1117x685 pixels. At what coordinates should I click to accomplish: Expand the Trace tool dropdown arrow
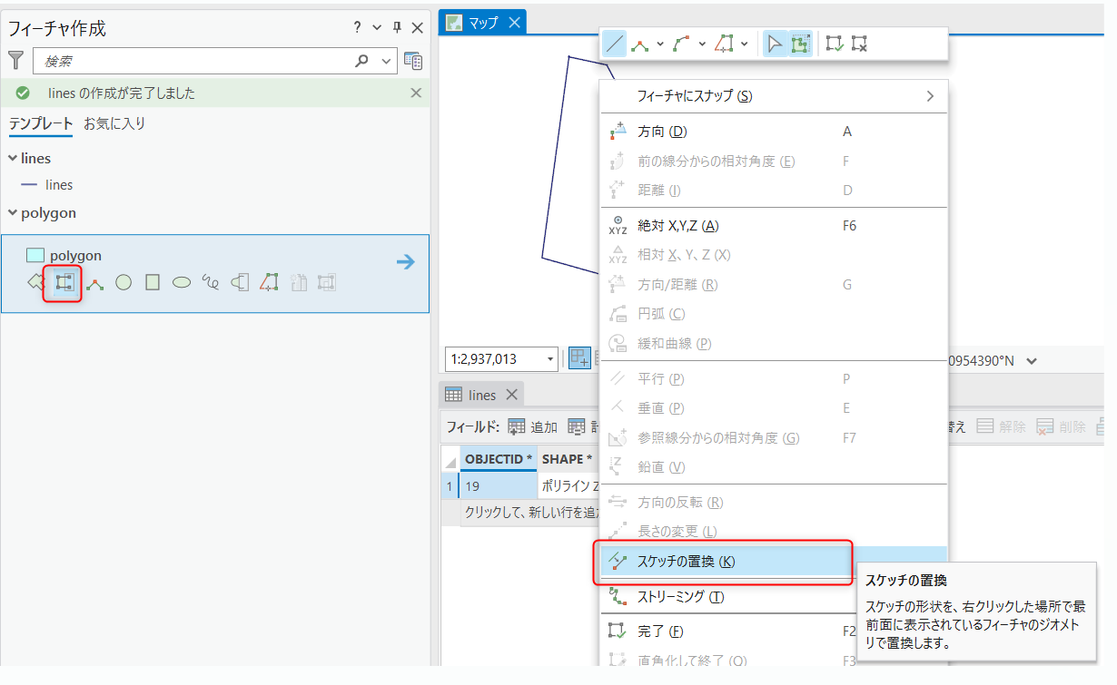pos(745,44)
